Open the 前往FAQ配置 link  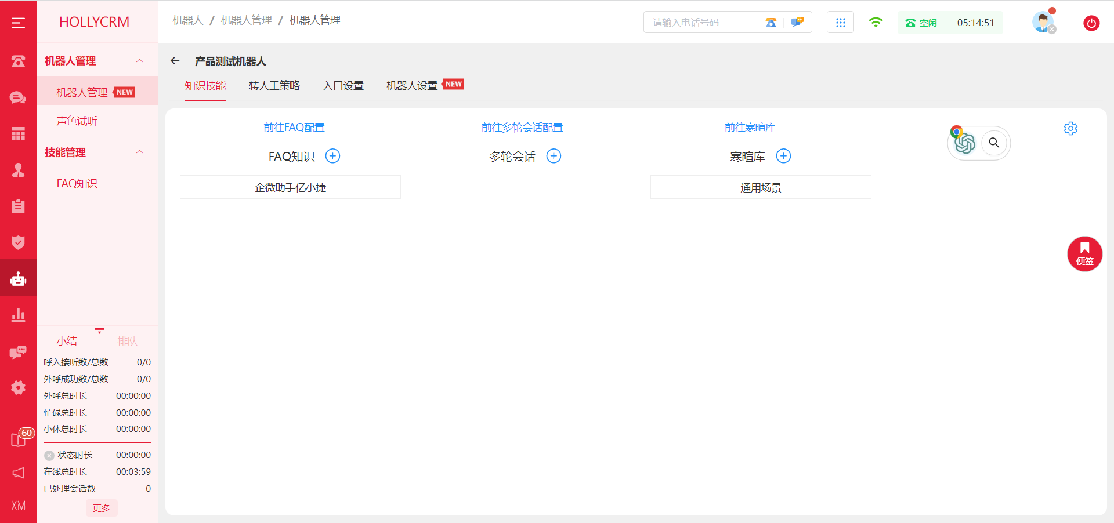[x=294, y=128]
